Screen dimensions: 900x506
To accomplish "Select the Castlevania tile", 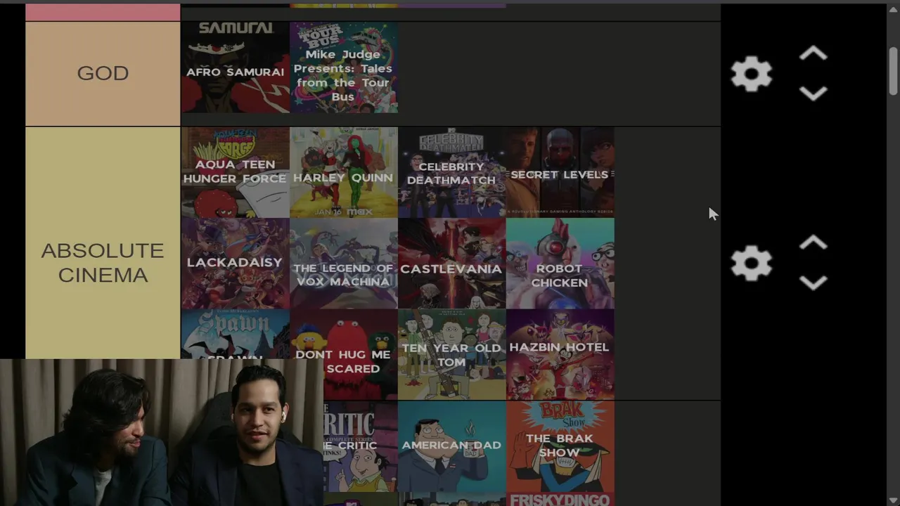I will click(x=452, y=264).
